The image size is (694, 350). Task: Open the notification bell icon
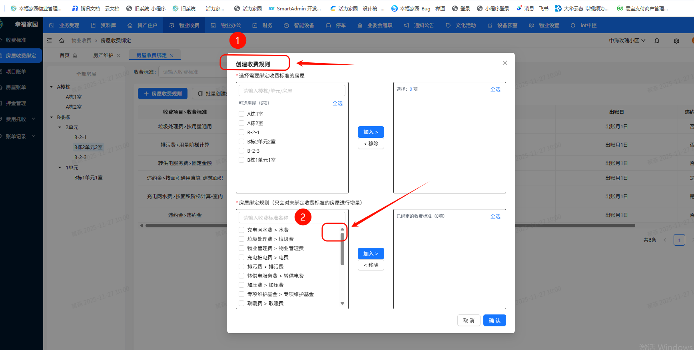tap(657, 40)
